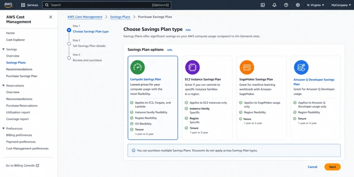Focus the top Search input field
This screenshot has width=354, height=177.
coord(106,5)
